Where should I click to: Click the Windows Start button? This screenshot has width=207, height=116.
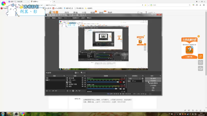coord(3,114)
